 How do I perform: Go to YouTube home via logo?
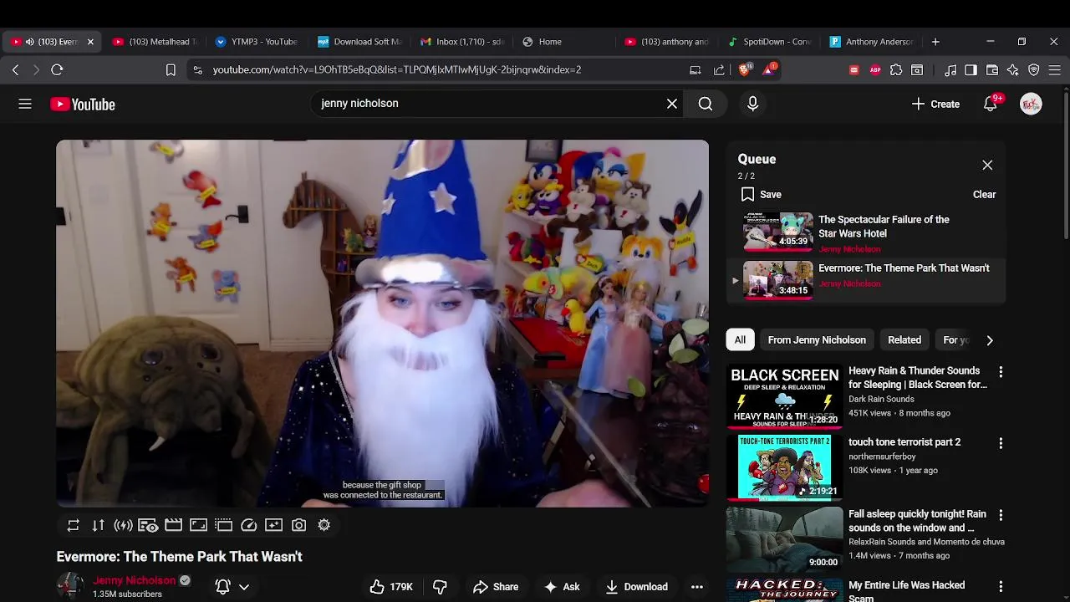coord(83,104)
